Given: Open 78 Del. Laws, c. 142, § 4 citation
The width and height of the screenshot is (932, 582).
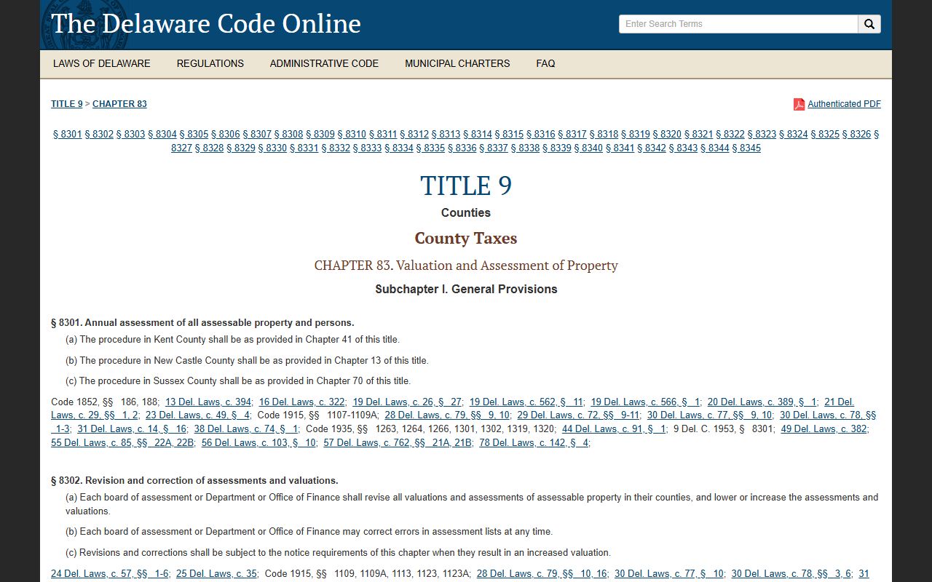Looking at the screenshot, I should coord(534,443).
